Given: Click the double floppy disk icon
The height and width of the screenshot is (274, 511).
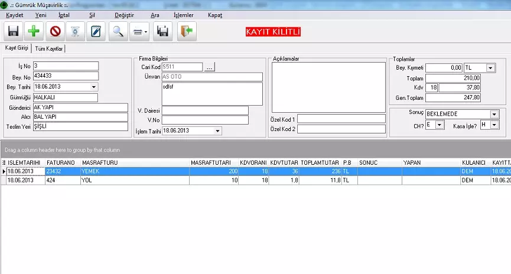Looking at the screenshot, I should point(162,31).
